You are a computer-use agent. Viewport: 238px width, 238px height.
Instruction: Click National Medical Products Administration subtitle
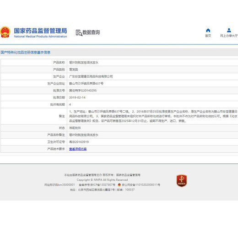[40, 37]
